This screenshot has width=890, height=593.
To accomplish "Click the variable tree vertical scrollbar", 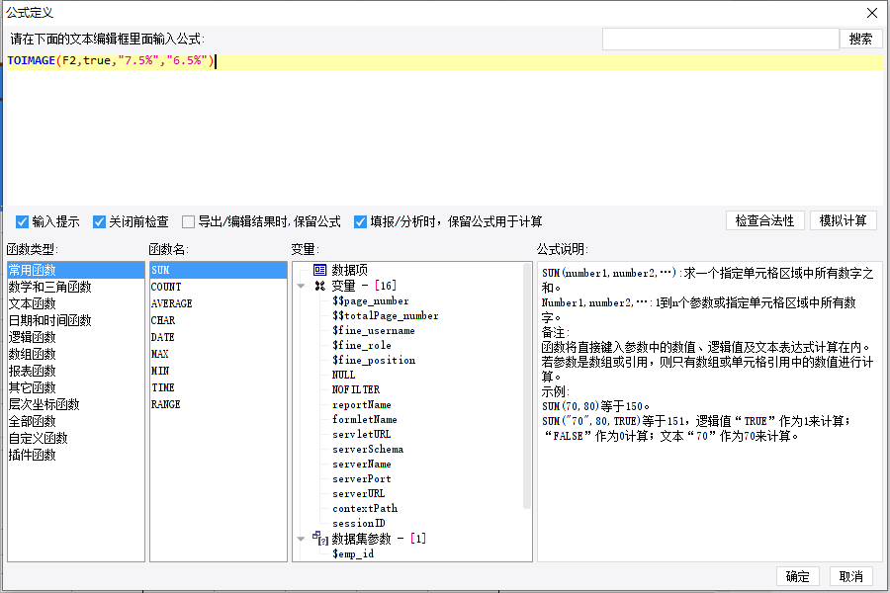I will point(527,385).
